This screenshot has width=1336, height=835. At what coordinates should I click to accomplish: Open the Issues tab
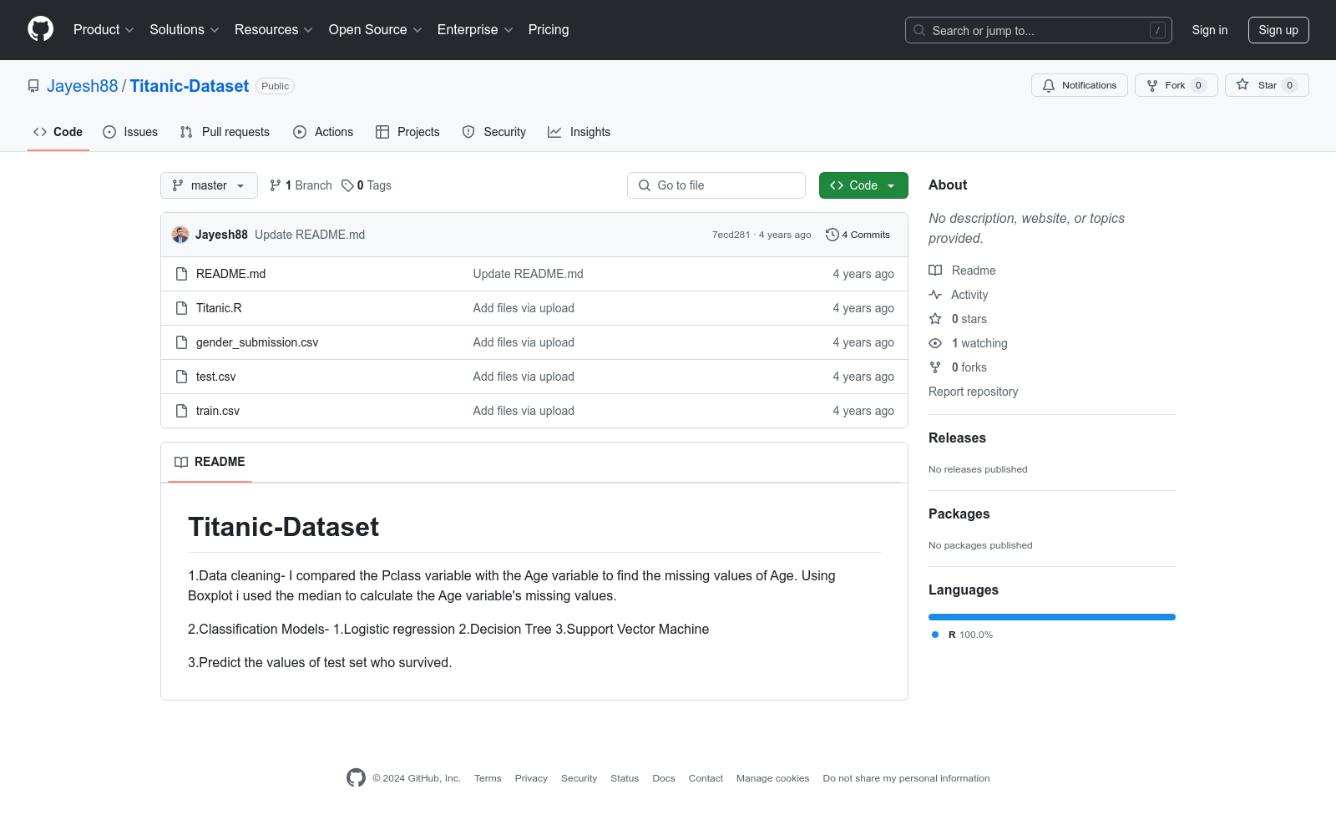click(130, 132)
